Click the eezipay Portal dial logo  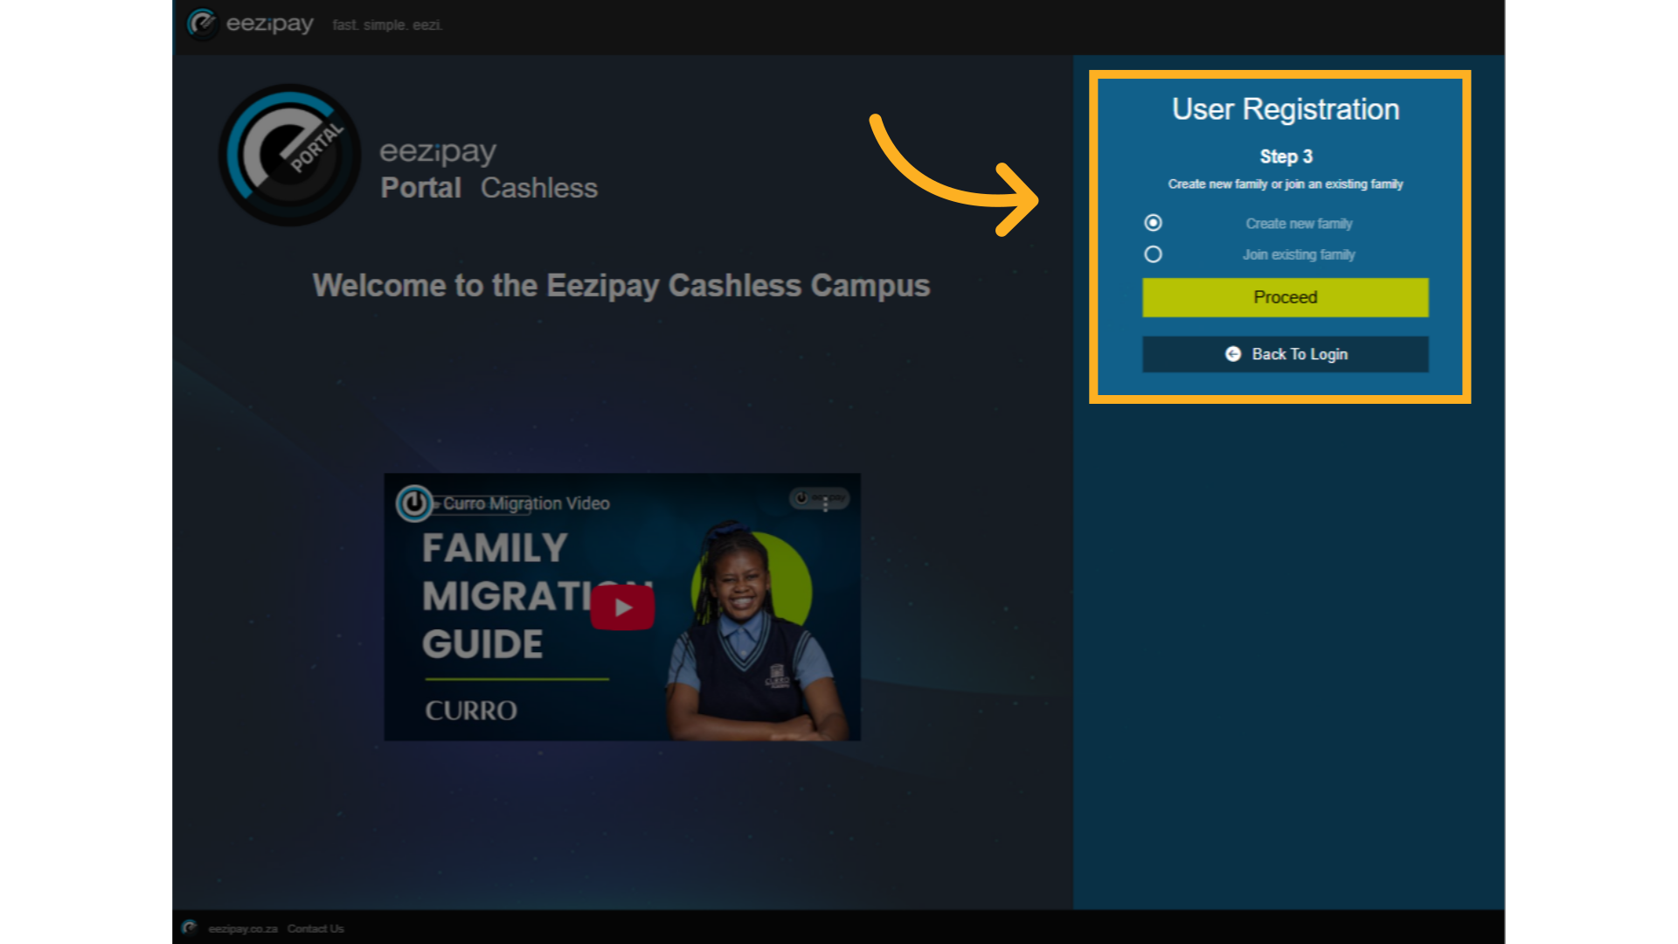pos(289,155)
